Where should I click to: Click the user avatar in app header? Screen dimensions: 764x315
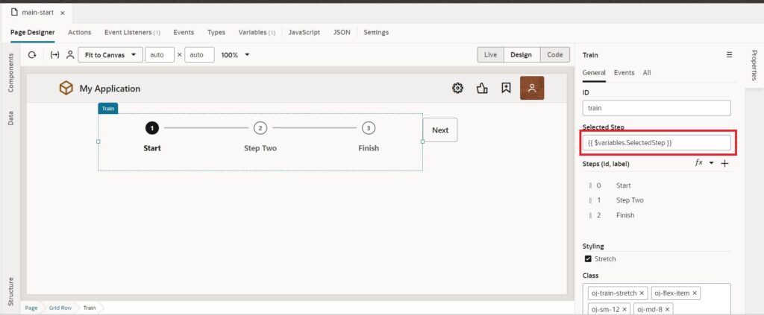(532, 88)
